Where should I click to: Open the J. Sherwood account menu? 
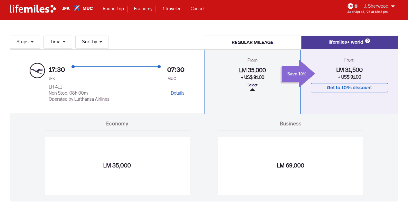[x=379, y=6]
